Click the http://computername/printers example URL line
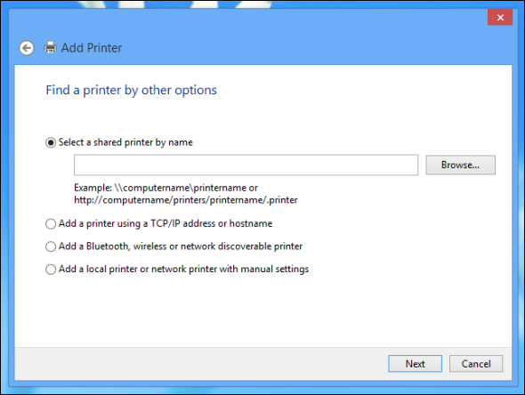 186,200
